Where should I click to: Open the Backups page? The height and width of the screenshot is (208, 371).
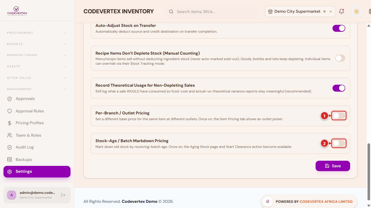[x=37, y=159]
